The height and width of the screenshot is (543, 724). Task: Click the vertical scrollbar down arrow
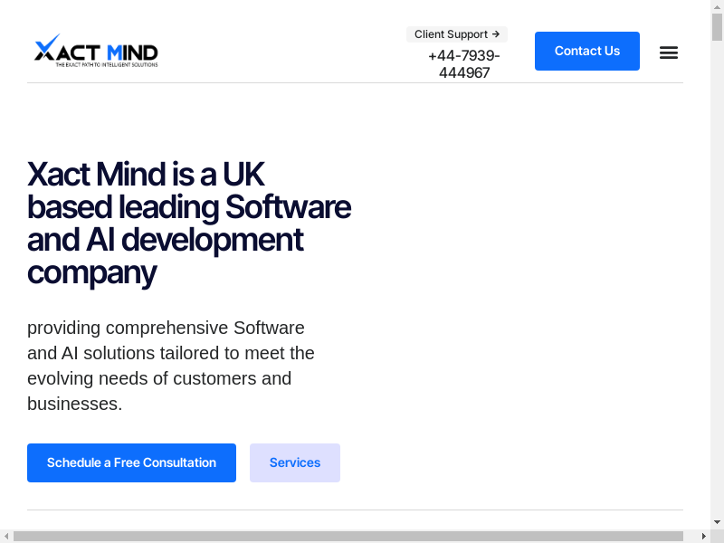[x=717, y=522]
